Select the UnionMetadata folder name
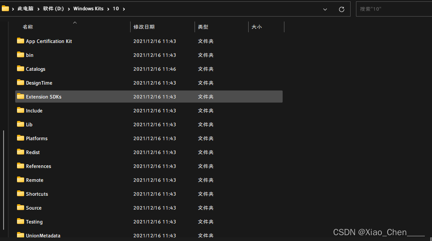432x241 pixels. [43, 236]
